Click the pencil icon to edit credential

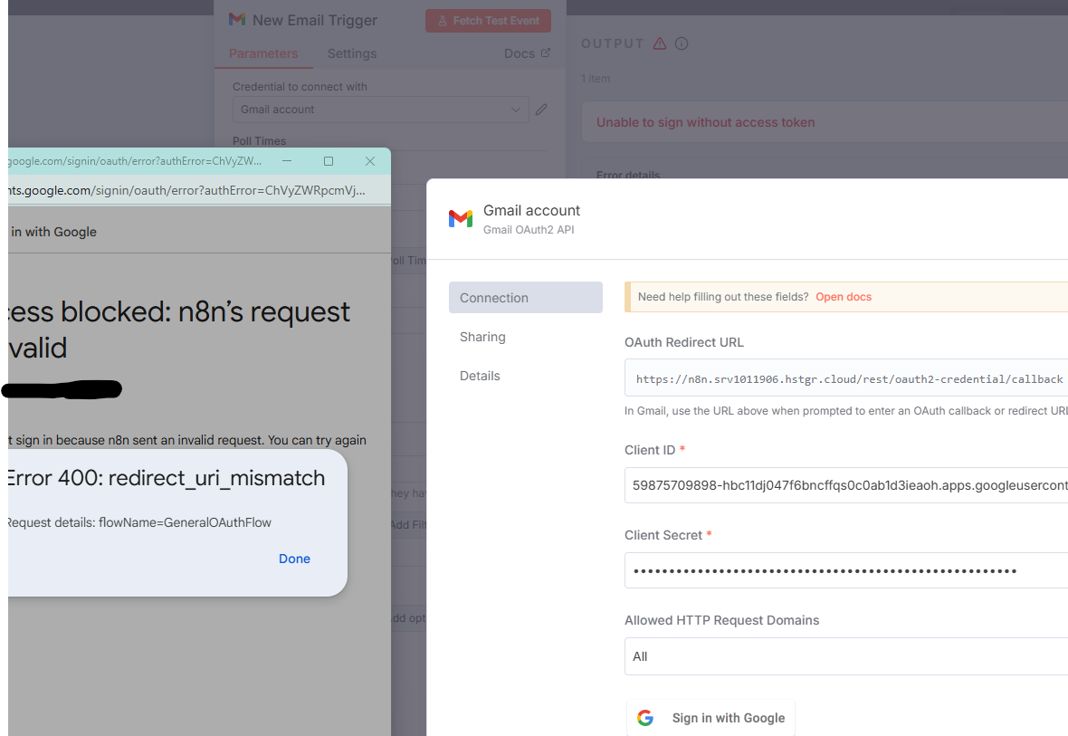point(541,110)
